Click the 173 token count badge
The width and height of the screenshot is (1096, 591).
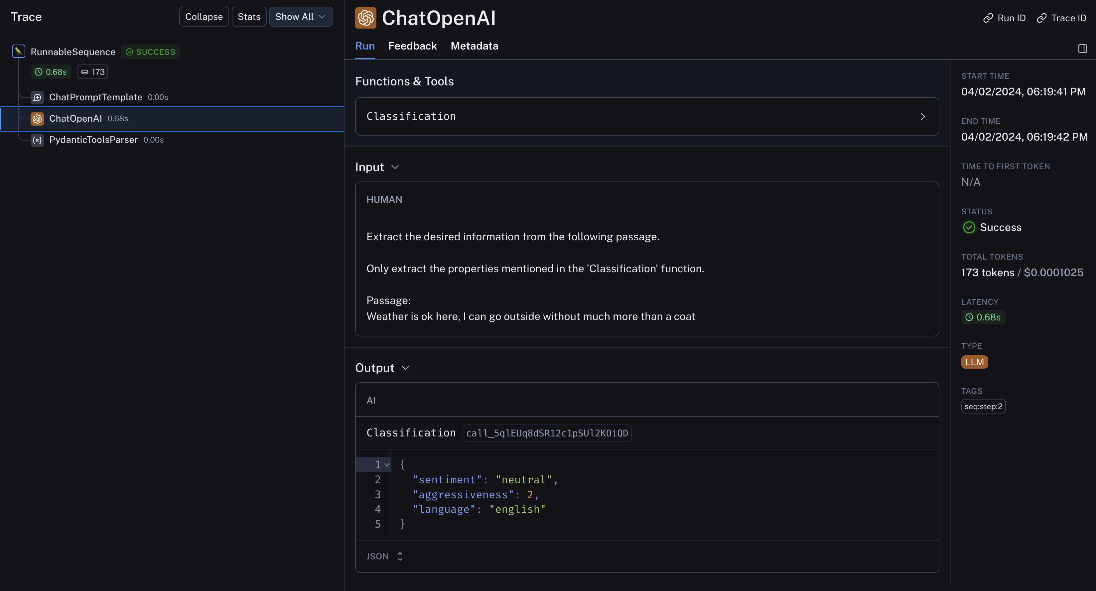[92, 72]
